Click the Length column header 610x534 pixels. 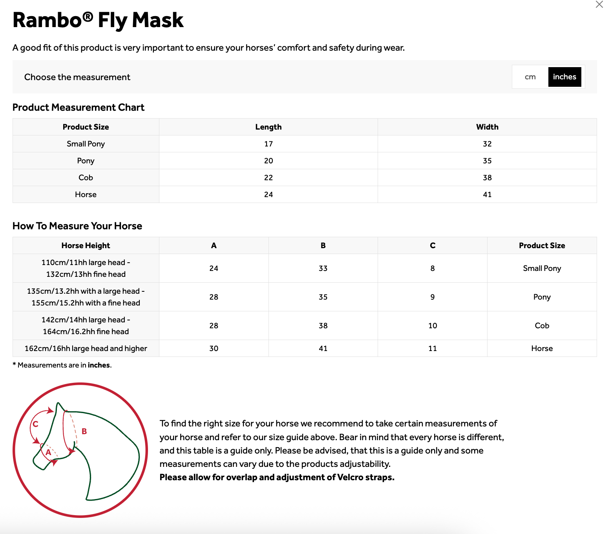coord(268,127)
